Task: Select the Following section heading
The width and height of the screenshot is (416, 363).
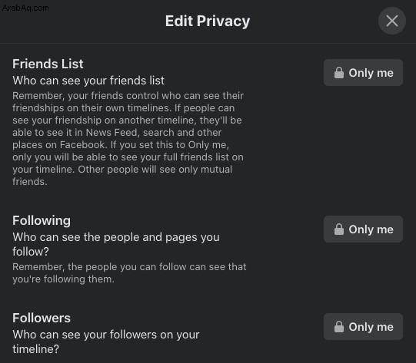Action: [x=42, y=221]
